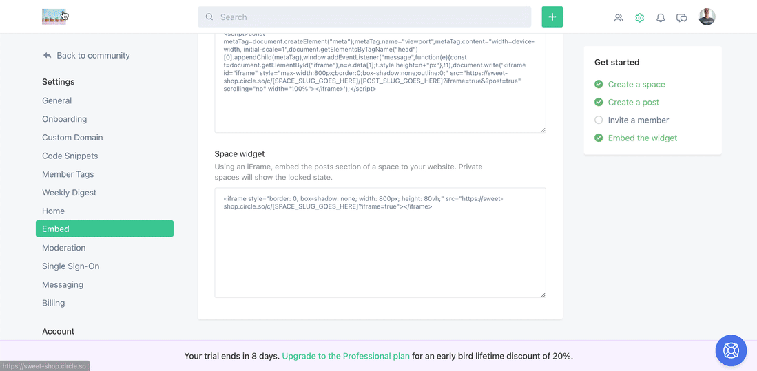Open Messaging settings
This screenshot has width=757, height=371.
tap(63, 285)
